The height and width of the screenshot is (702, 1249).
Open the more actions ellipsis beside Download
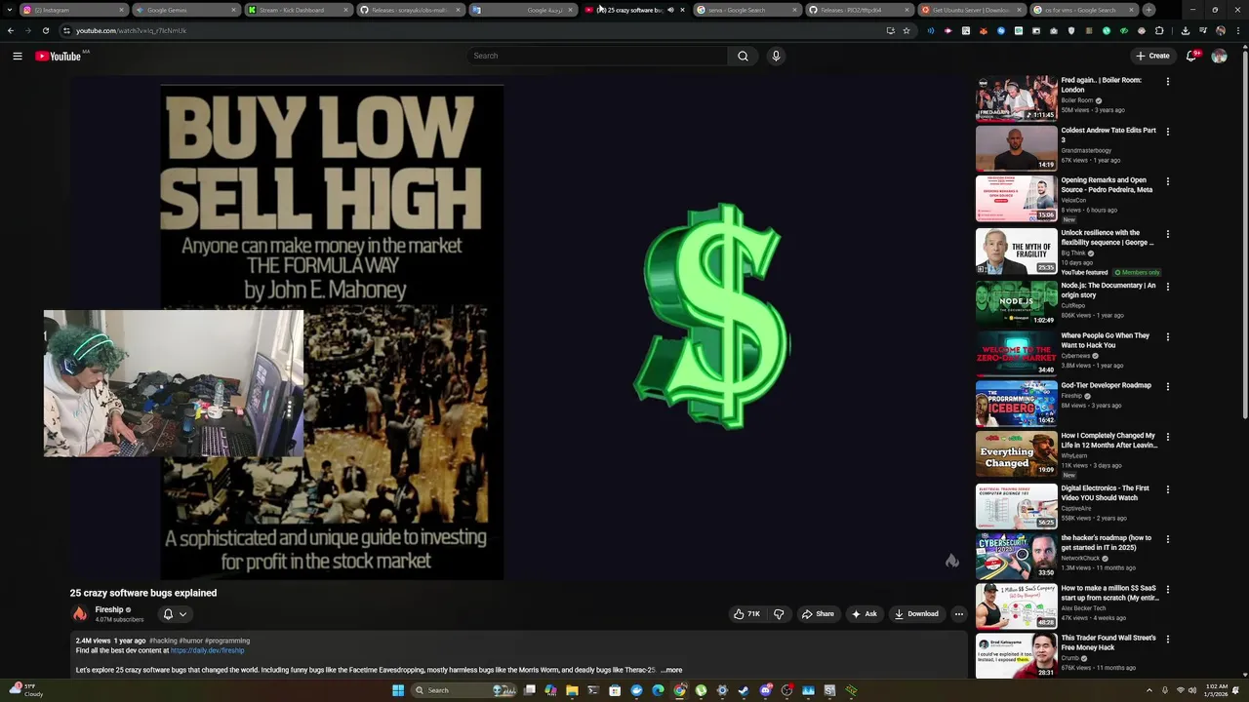(959, 614)
